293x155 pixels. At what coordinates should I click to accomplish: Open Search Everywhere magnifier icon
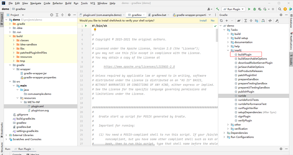(279, 9)
